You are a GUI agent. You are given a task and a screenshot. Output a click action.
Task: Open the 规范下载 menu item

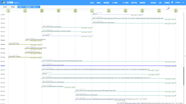pos(134,3)
